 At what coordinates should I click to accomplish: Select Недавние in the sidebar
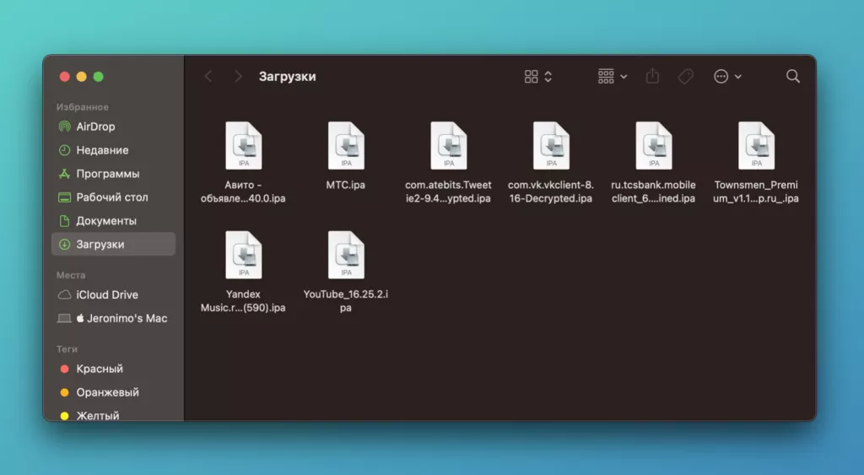[102, 150]
